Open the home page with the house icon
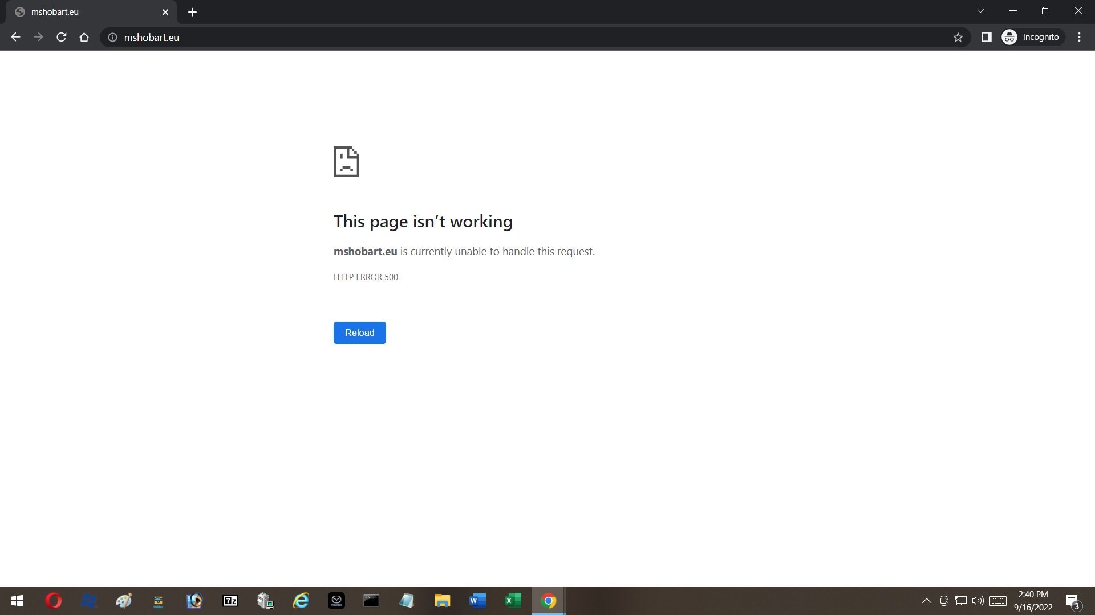 (x=84, y=37)
